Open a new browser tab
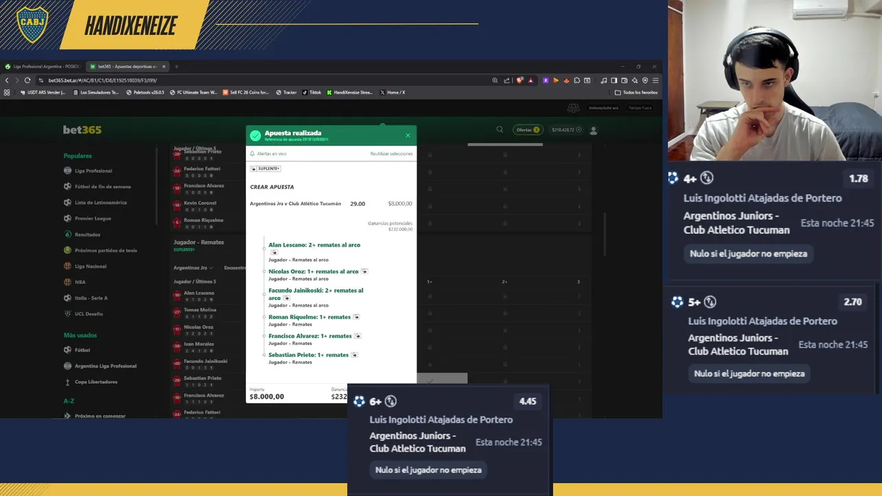Image resolution: width=882 pixels, height=496 pixels. coord(176,66)
